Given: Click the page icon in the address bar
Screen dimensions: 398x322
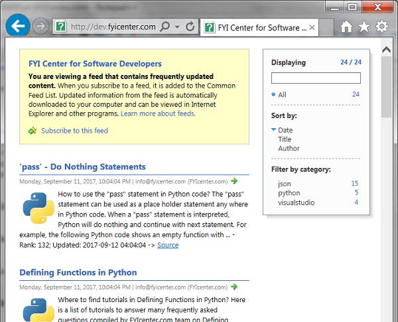Looking at the screenshot, I should (x=61, y=26).
